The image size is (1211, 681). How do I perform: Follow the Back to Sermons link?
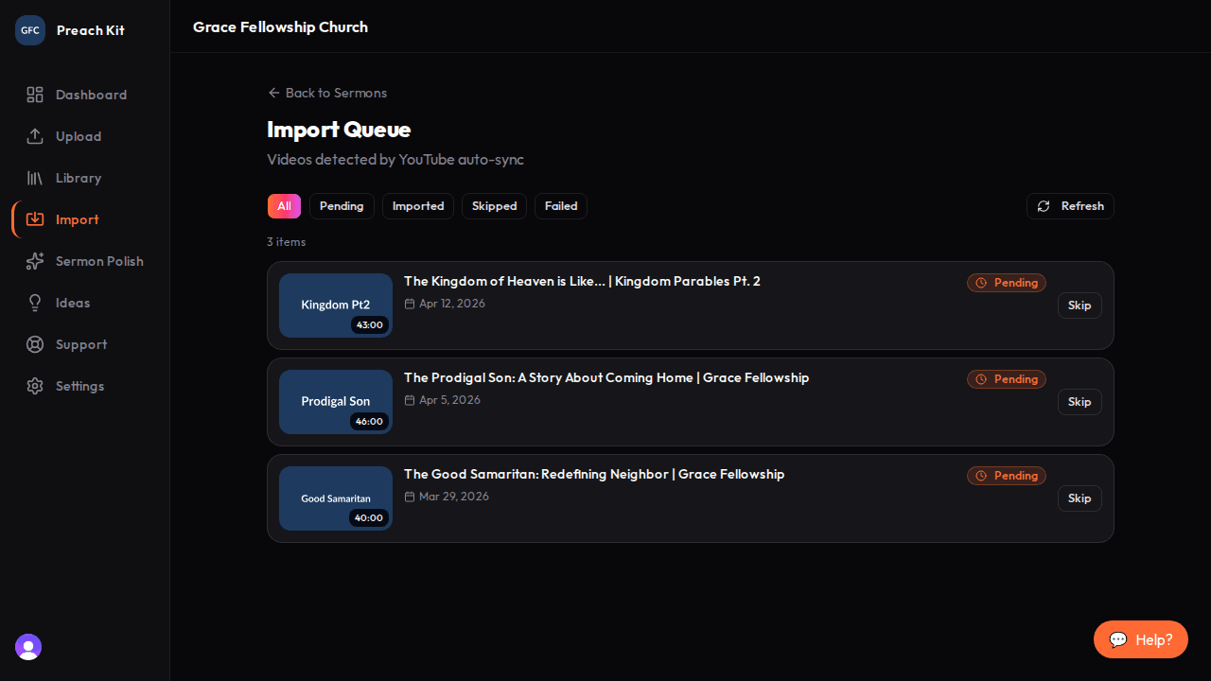[336, 93]
